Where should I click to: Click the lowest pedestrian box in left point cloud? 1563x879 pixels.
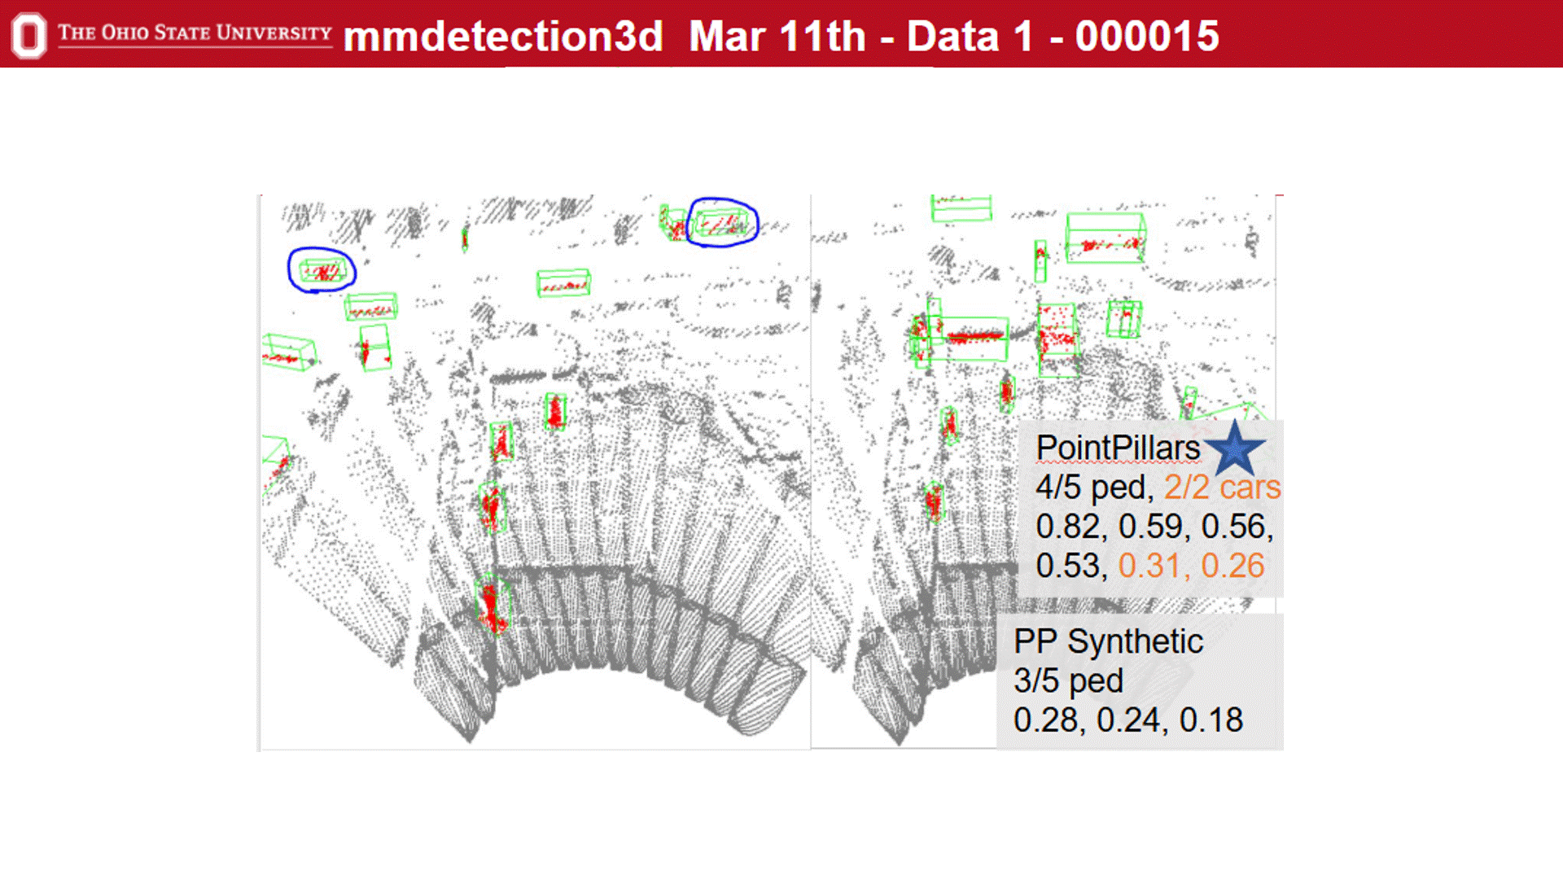click(x=493, y=604)
